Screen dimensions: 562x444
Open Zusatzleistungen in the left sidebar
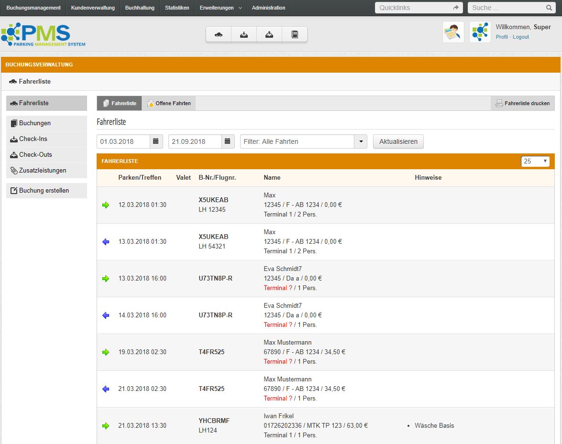click(46, 171)
